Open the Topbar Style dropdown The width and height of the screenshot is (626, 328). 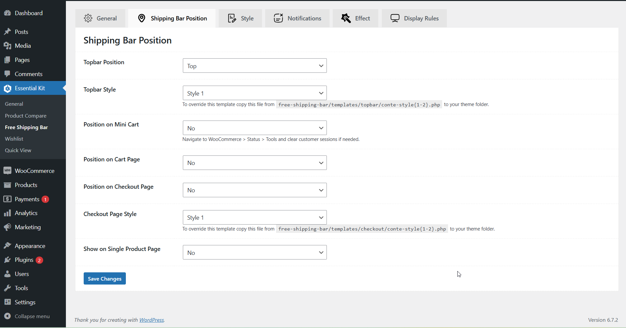[255, 93]
